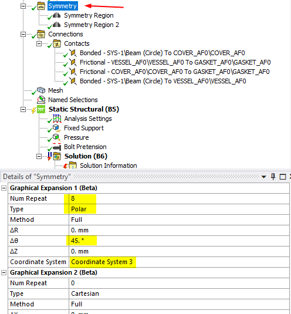Click the Static Structural environment icon
The width and height of the screenshot is (291, 314).
click(41, 109)
